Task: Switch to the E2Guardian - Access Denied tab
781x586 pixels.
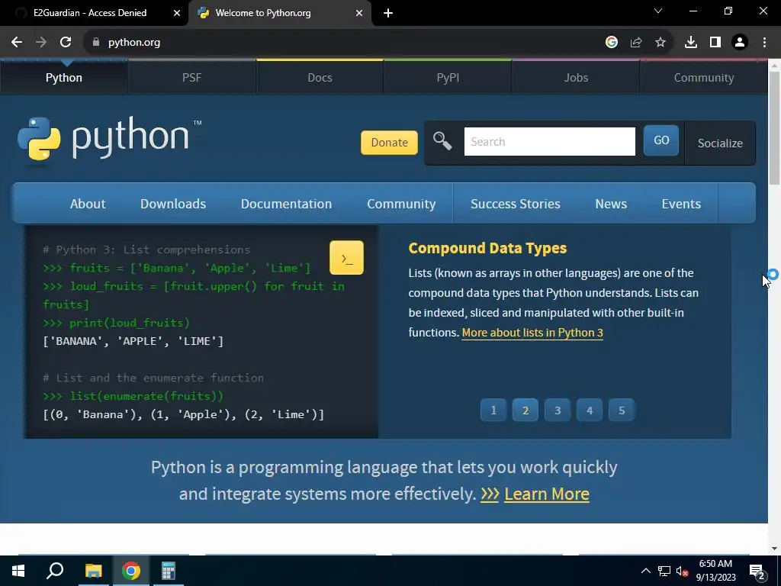Action: (x=90, y=13)
